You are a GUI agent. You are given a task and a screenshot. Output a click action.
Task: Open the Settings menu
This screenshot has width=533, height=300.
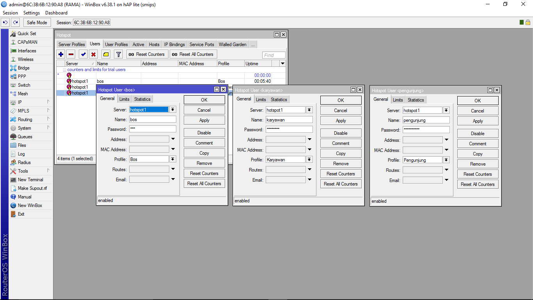[x=32, y=13]
